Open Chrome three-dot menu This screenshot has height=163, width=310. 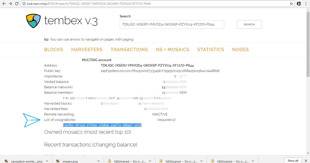[x=306, y=4]
